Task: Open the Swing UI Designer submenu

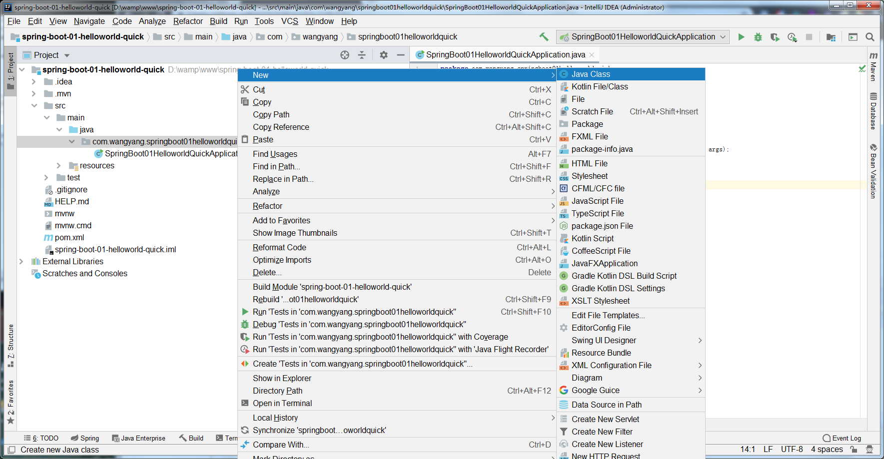Action: click(x=631, y=340)
